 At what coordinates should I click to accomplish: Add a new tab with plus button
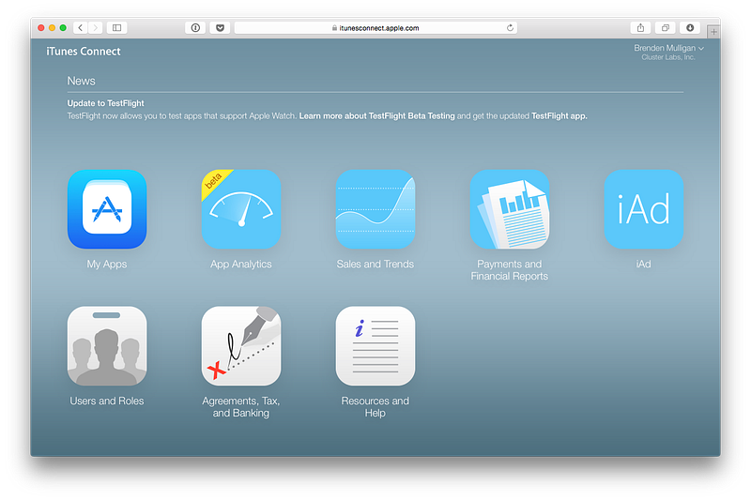713,32
